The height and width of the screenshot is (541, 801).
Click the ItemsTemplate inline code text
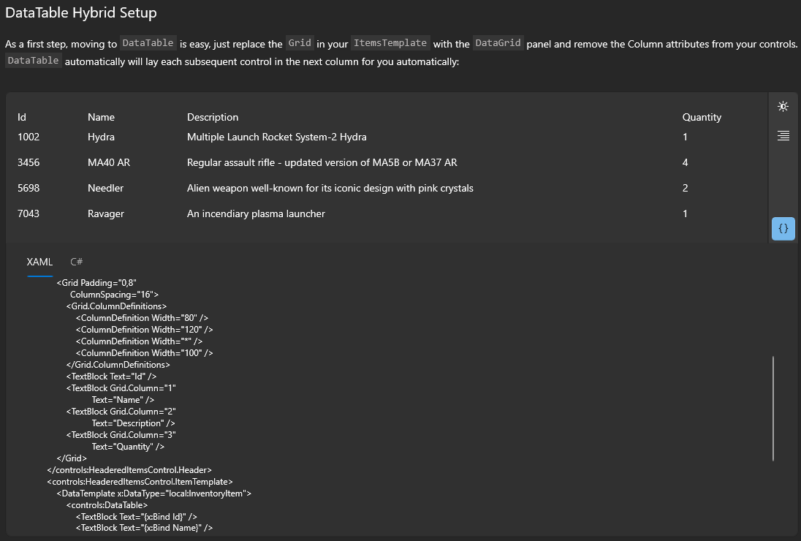(x=390, y=43)
